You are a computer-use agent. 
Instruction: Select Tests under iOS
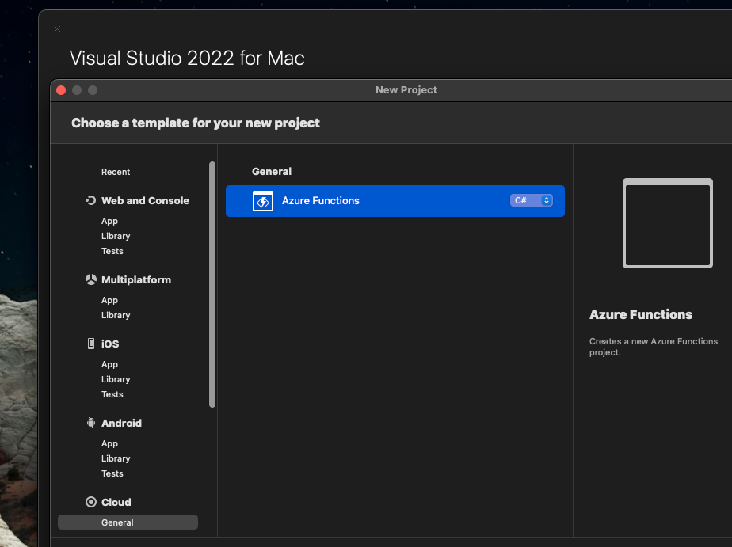(112, 394)
